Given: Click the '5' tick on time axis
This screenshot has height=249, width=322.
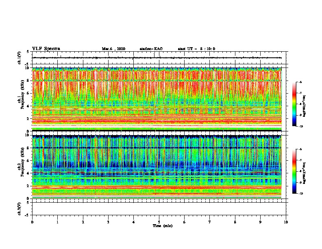Looking at the screenshot, I should coord(159,222).
